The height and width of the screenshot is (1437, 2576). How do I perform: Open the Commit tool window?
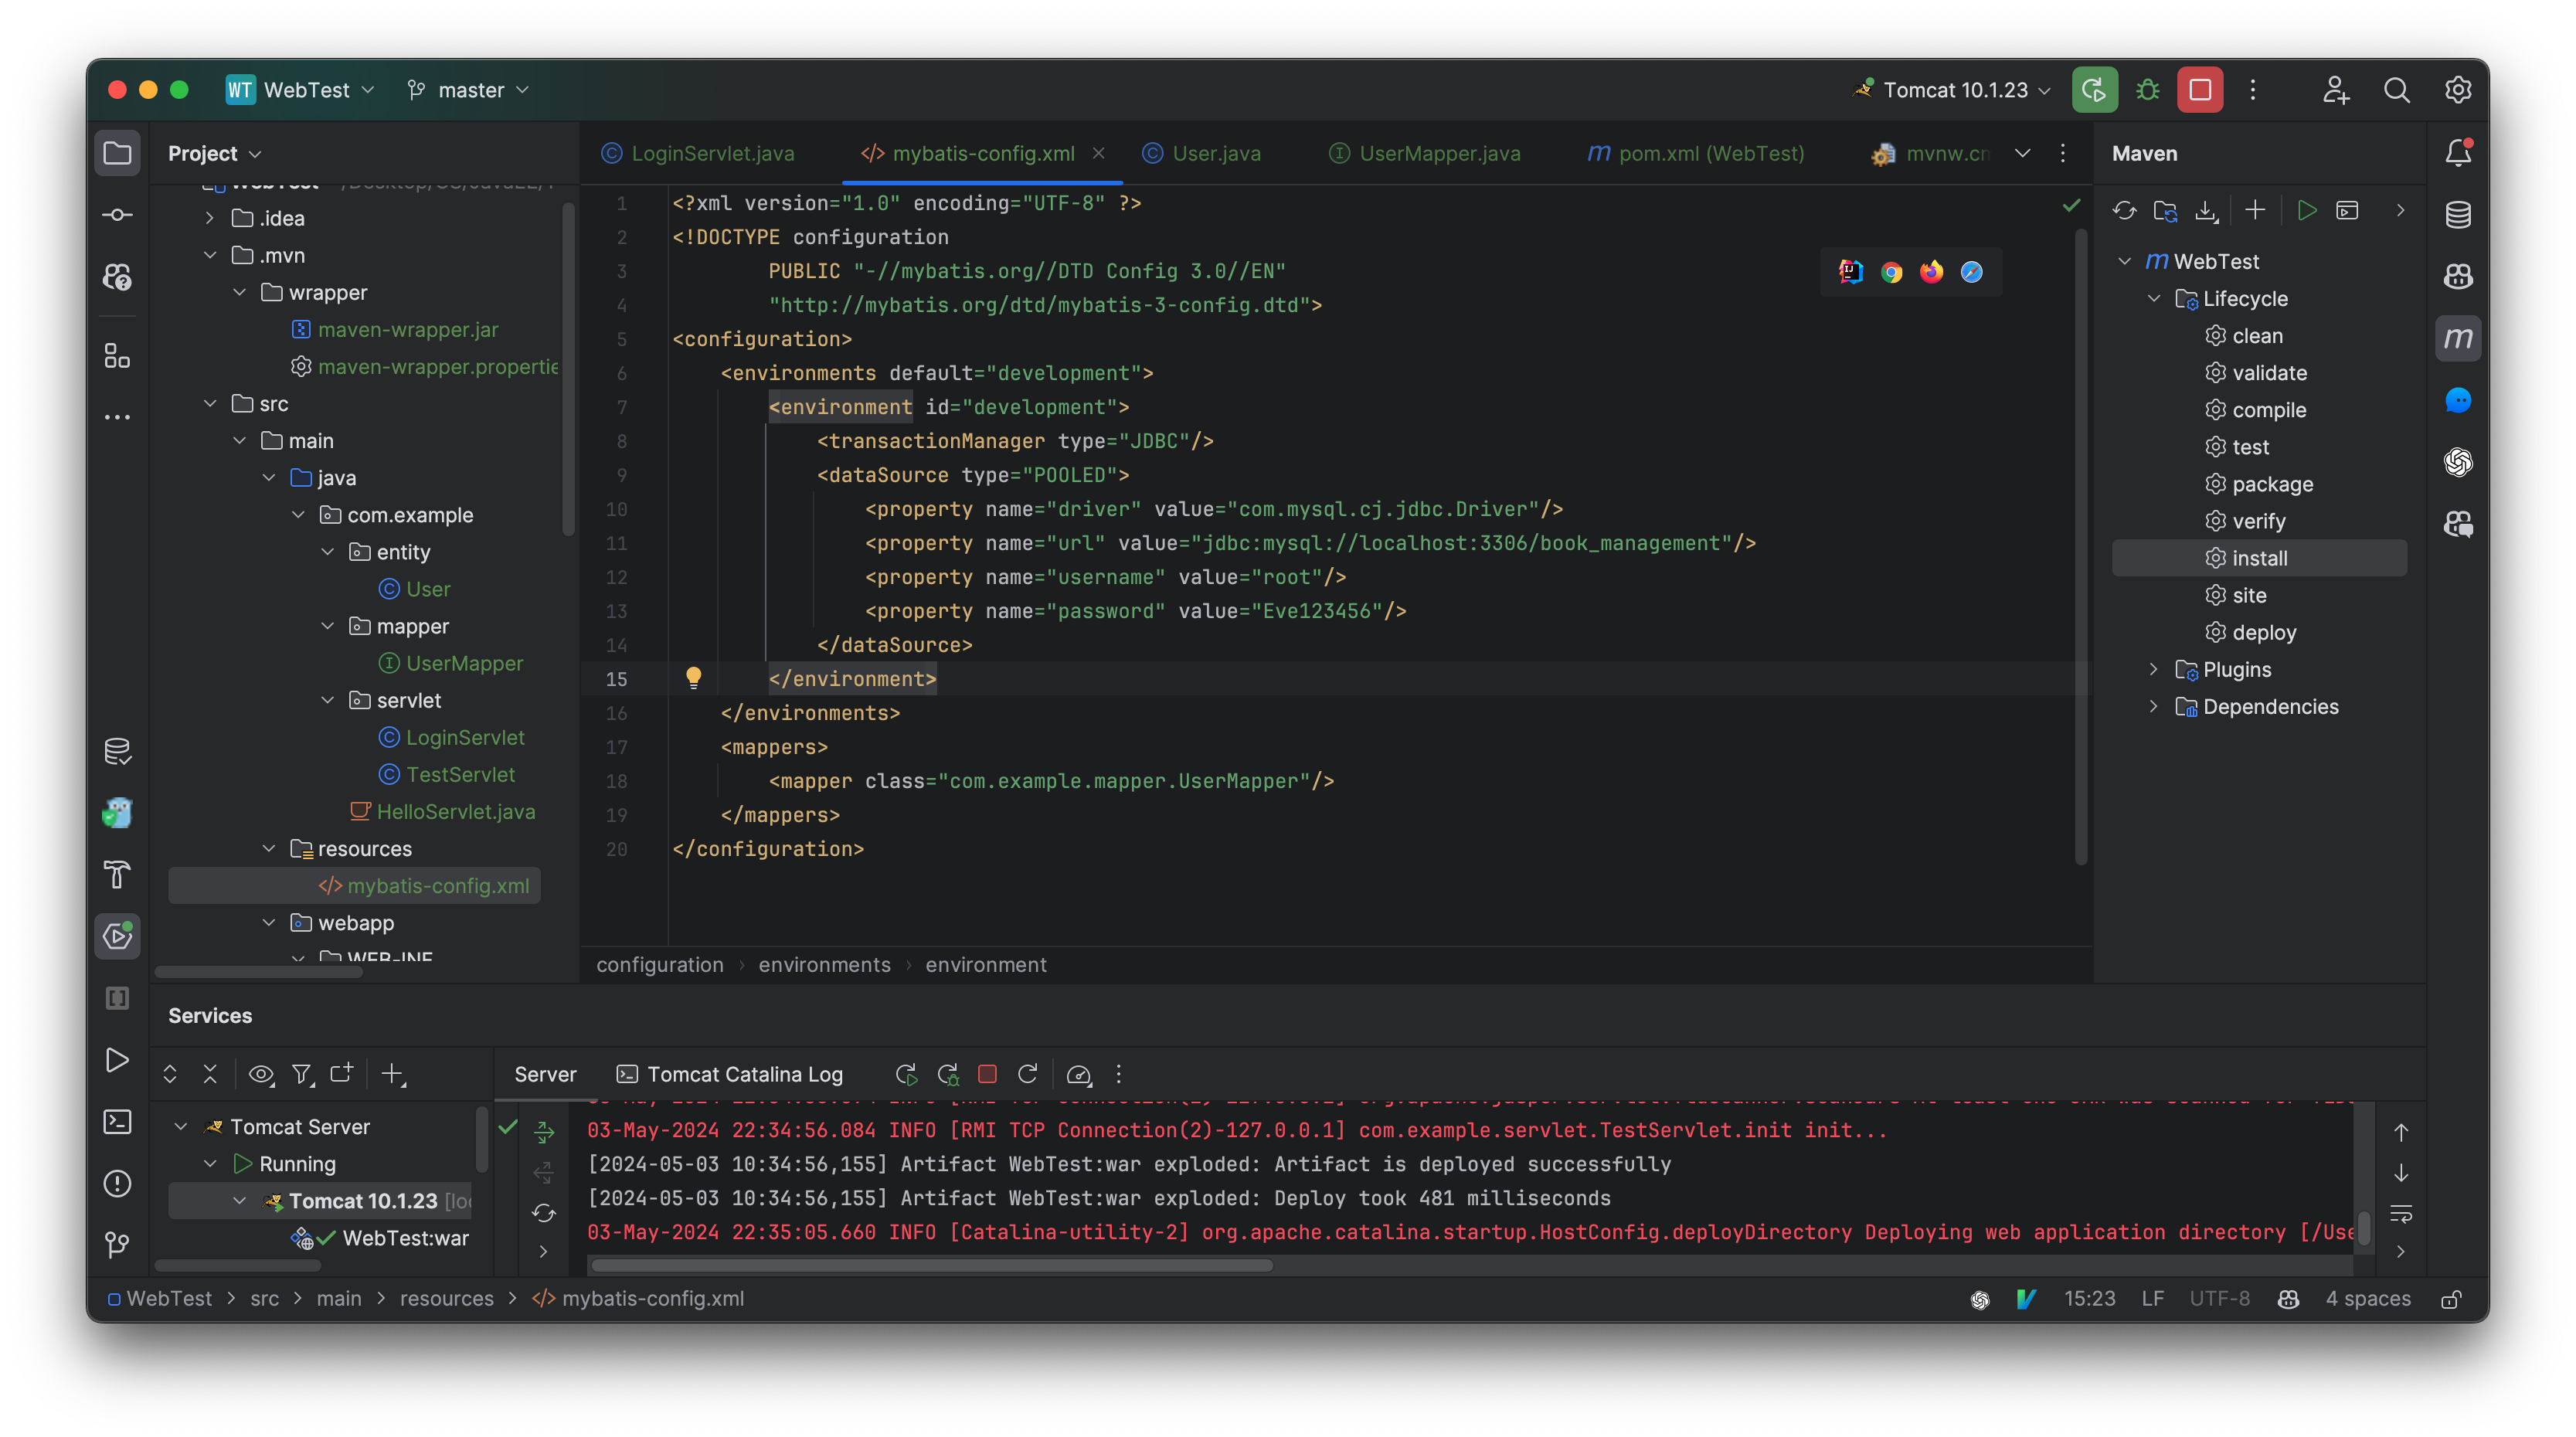pos(117,214)
